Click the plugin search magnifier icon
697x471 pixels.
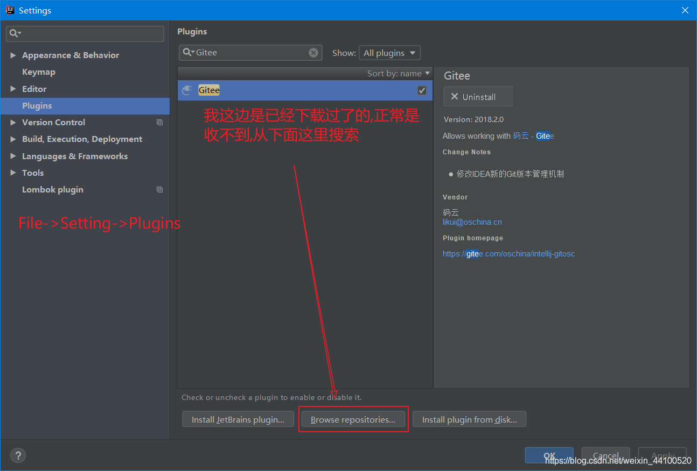189,52
